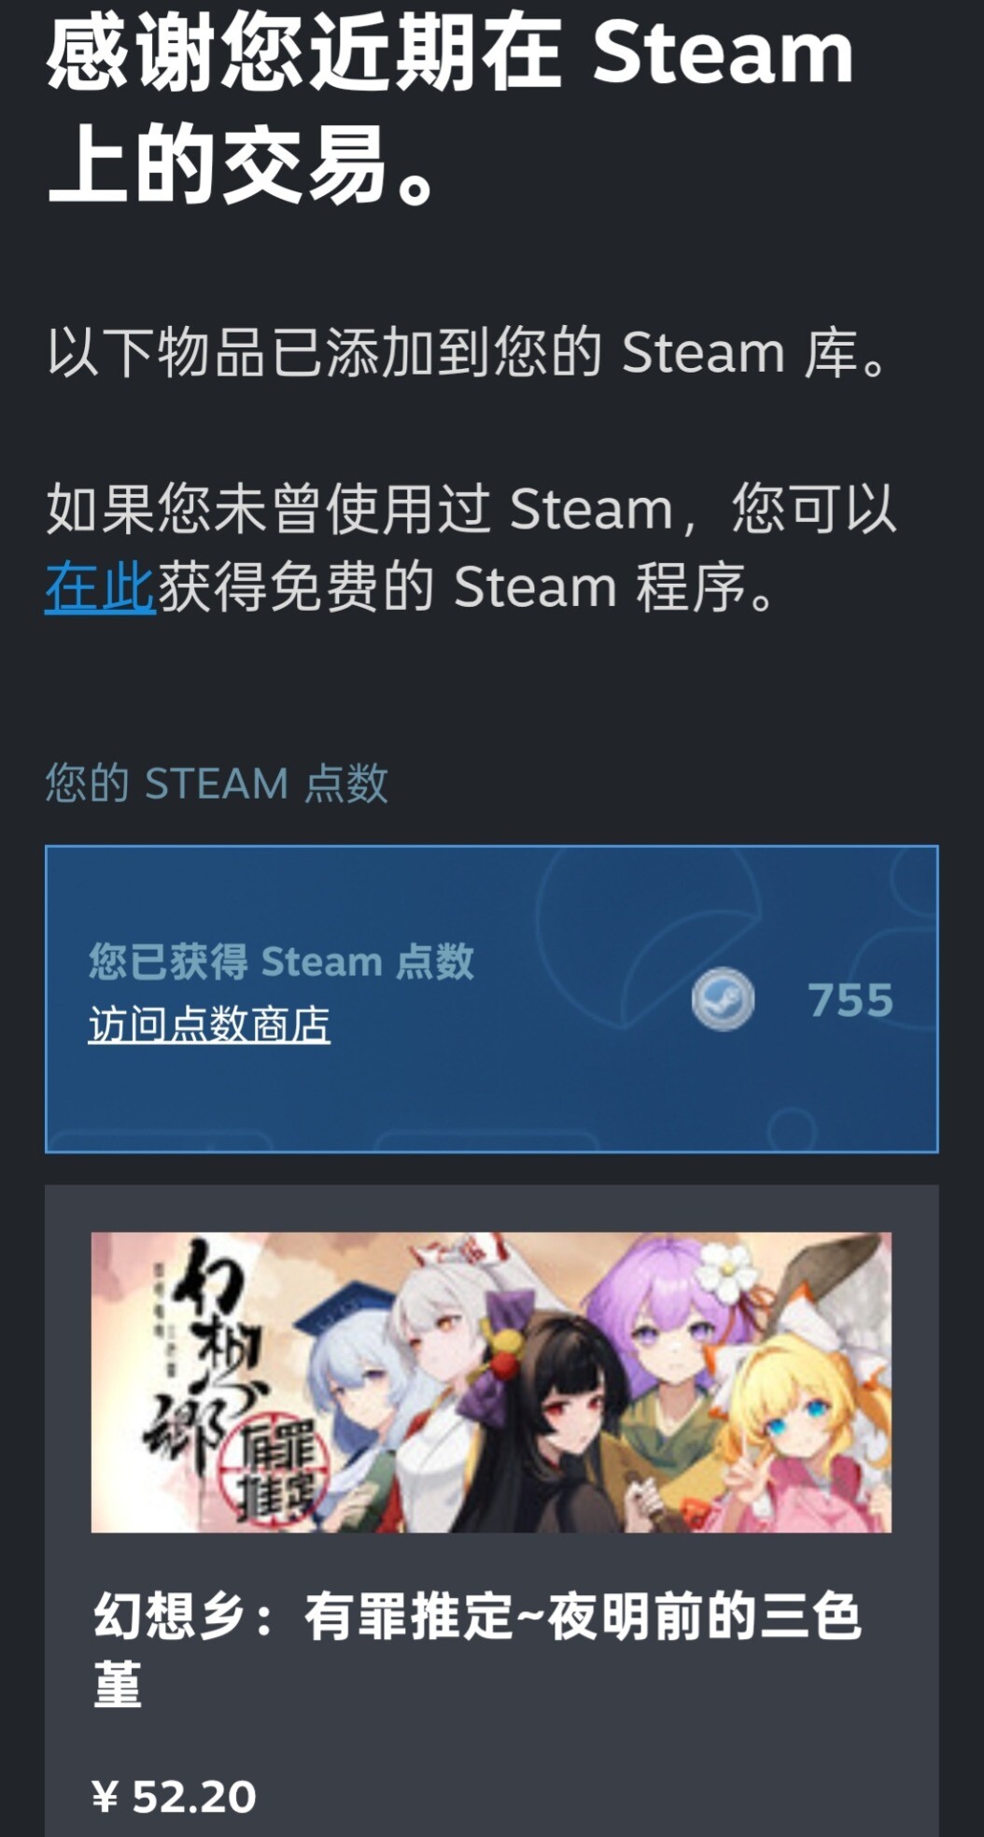Open the 在此 link to get Steam
The image size is (984, 1837).
[100, 587]
